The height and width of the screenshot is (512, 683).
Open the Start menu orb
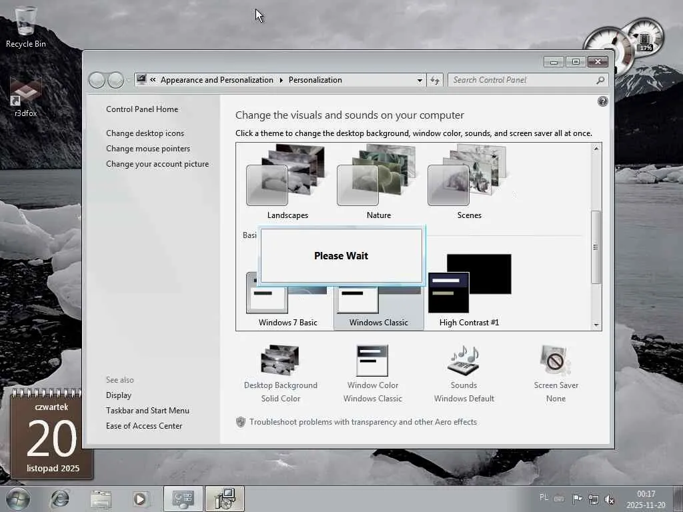point(18,499)
